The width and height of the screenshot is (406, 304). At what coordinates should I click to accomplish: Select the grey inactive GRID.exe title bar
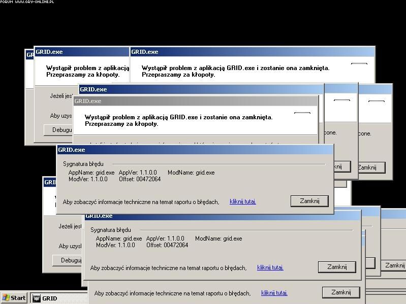pos(196,101)
